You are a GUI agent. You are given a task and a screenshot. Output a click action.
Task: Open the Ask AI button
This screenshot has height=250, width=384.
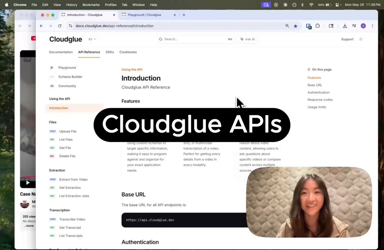[x=247, y=39]
